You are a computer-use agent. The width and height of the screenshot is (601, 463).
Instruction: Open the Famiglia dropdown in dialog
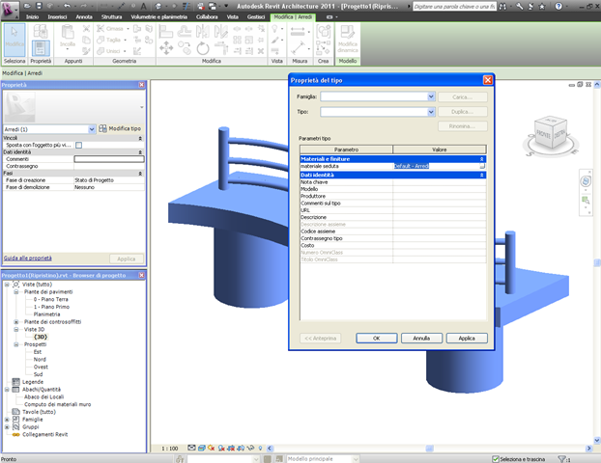click(x=430, y=96)
